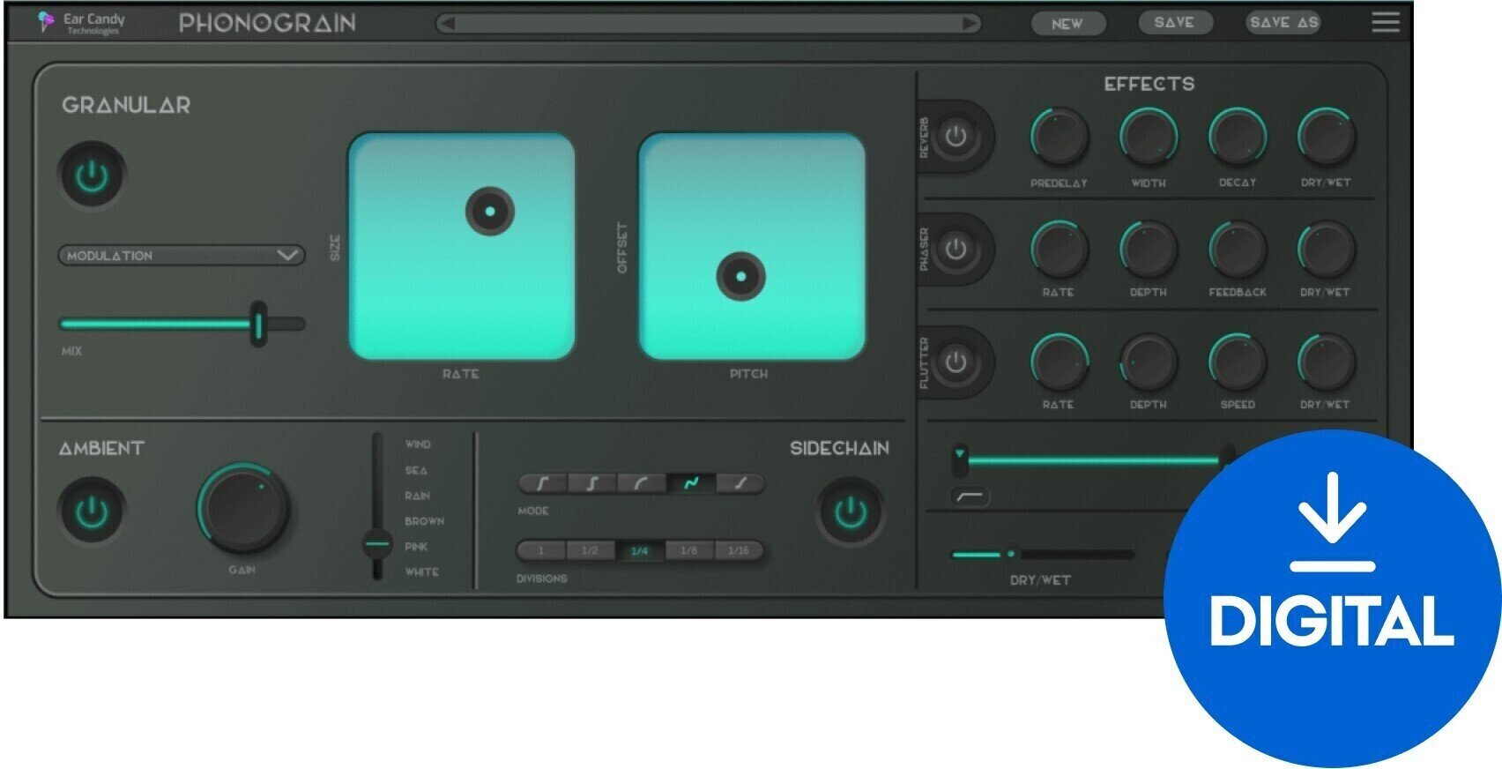1502x769 pixels.
Task: Set sidechain divisions to 1/4
Action: (x=639, y=551)
